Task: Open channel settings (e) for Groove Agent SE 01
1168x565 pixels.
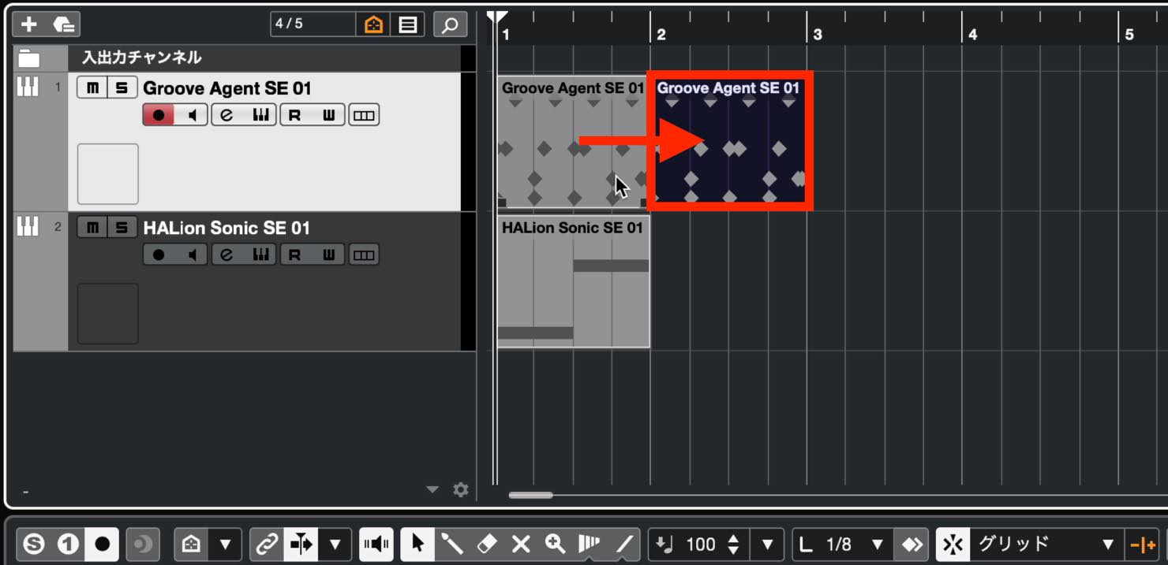Action: tap(227, 115)
